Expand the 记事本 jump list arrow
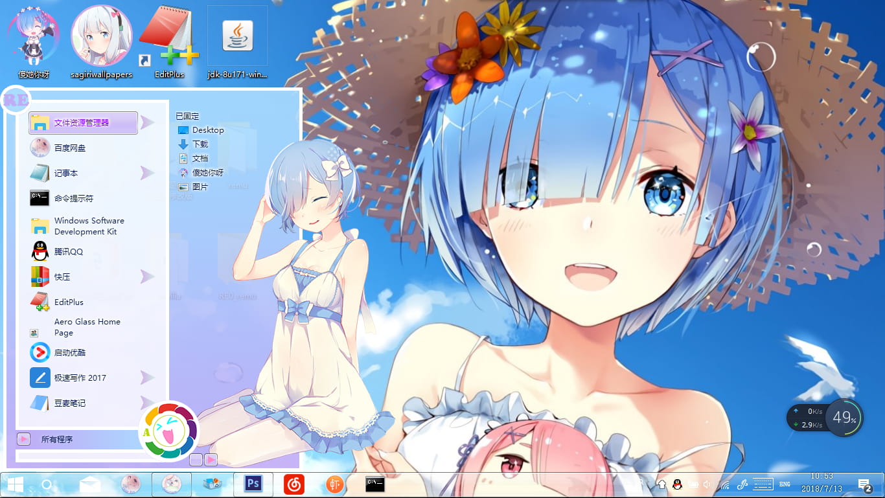 pyautogui.click(x=146, y=173)
